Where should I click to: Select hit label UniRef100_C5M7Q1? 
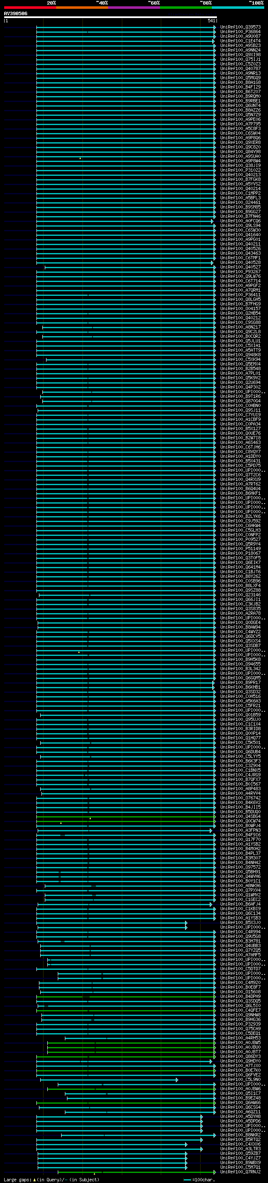pos(240,1167)
